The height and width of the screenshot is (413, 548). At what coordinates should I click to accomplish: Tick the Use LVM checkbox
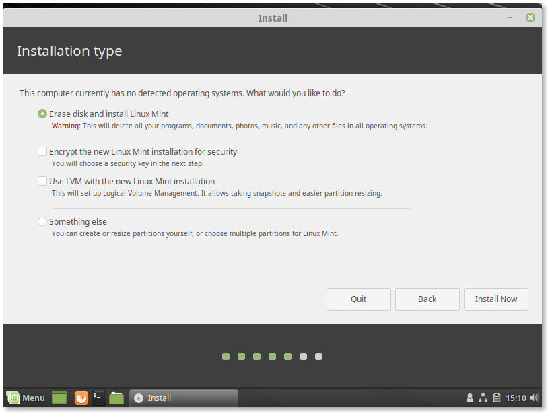coord(42,181)
